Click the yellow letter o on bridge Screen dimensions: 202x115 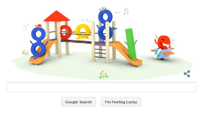83,32
